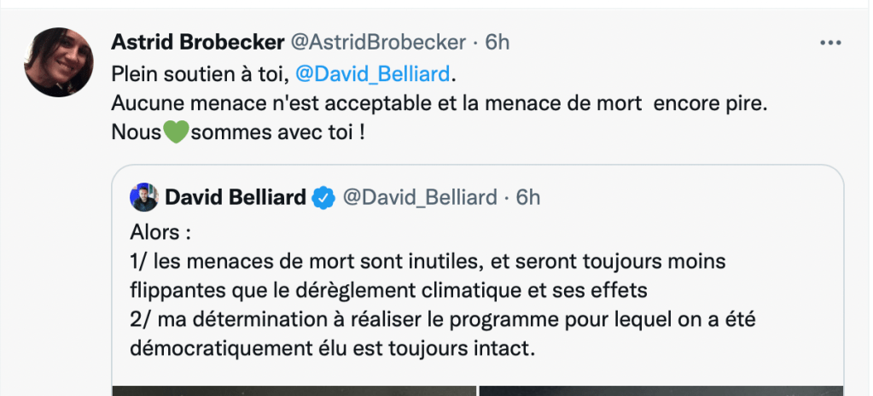Click David Belliard's bold name in quoted tweet
This screenshot has height=396, width=873.
click(x=235, y=198)
